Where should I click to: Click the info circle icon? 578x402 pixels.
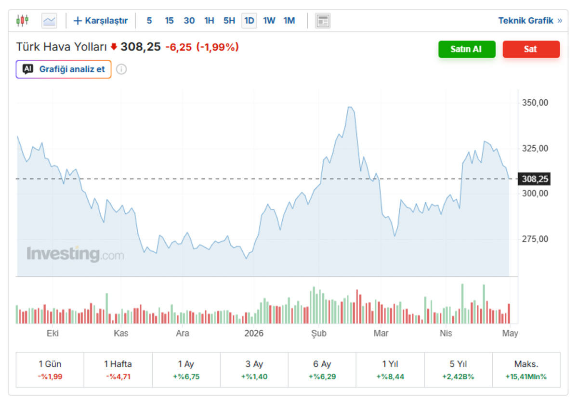click(x=122, y=69)
